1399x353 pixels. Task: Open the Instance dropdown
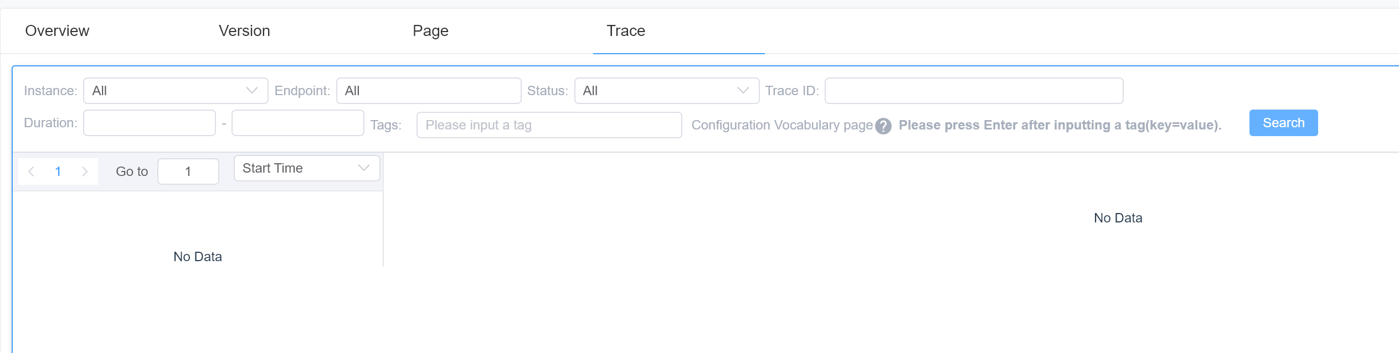click(175, 91)
